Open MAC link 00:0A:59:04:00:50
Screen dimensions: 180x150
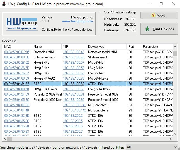pos(16,89)
